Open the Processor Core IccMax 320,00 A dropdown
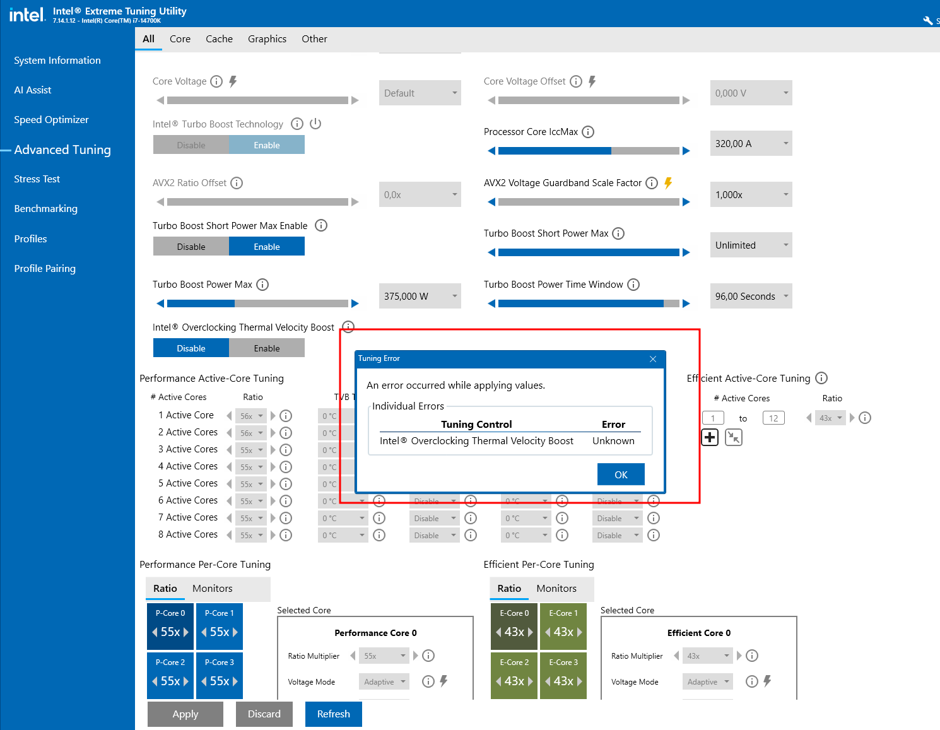 (x=751, y=144)
